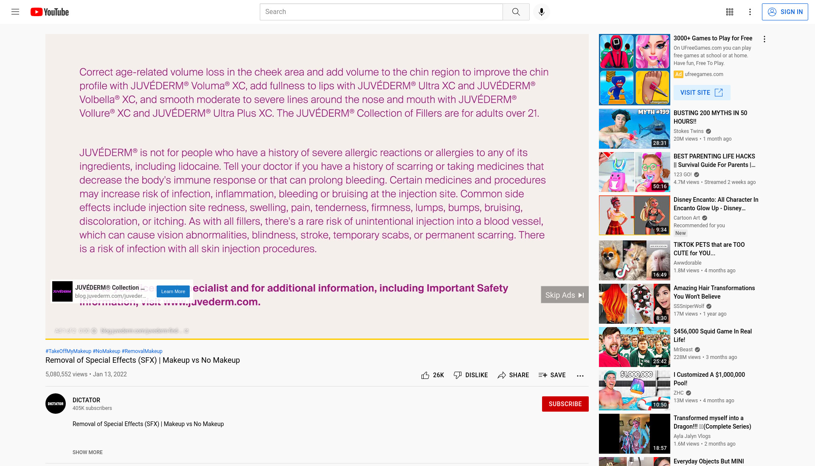Expand description with SHOW MORE

point(87,452)
